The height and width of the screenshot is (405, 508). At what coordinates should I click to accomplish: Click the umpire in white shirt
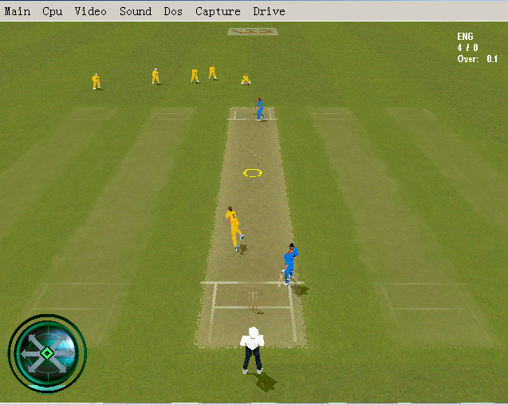tap(252, 349)
